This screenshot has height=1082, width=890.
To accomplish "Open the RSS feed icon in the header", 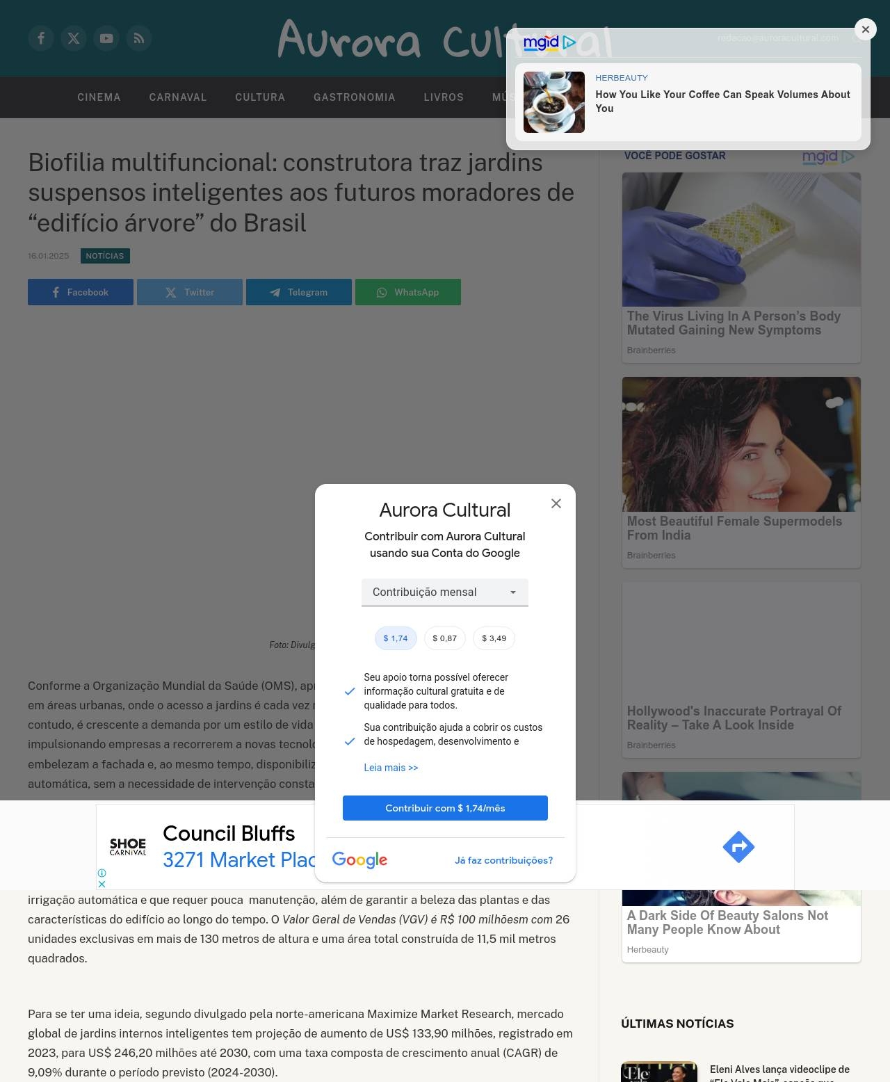I will [x=139, y=38].
